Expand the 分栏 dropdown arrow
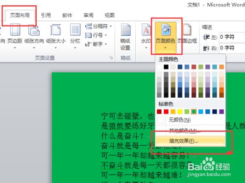 (x=75, y=48)
